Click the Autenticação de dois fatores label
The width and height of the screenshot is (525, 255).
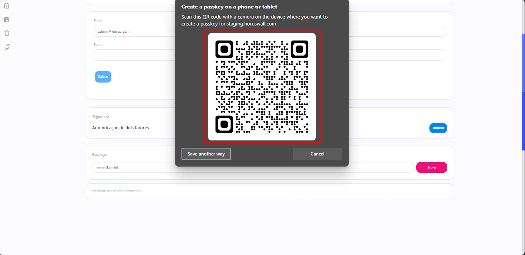pos(120,128)
